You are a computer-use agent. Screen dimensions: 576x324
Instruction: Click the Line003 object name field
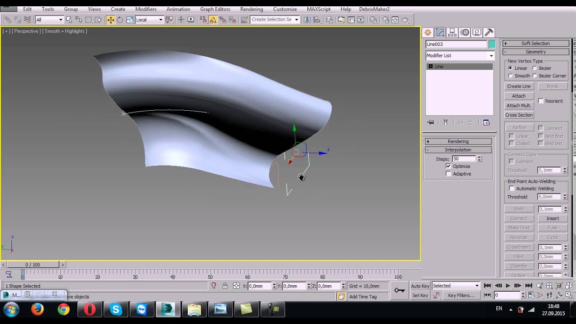pos(456,44)
